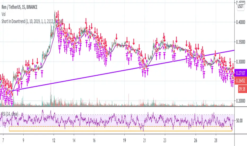Click date label 26 on time axis

196,140
